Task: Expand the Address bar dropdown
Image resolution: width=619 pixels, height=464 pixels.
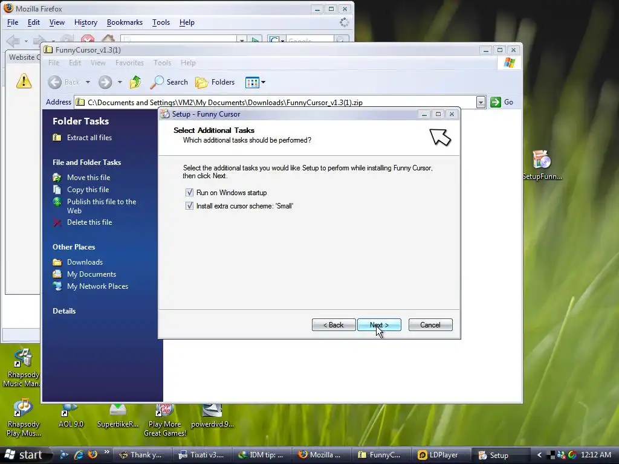Action: pos(481,102)
